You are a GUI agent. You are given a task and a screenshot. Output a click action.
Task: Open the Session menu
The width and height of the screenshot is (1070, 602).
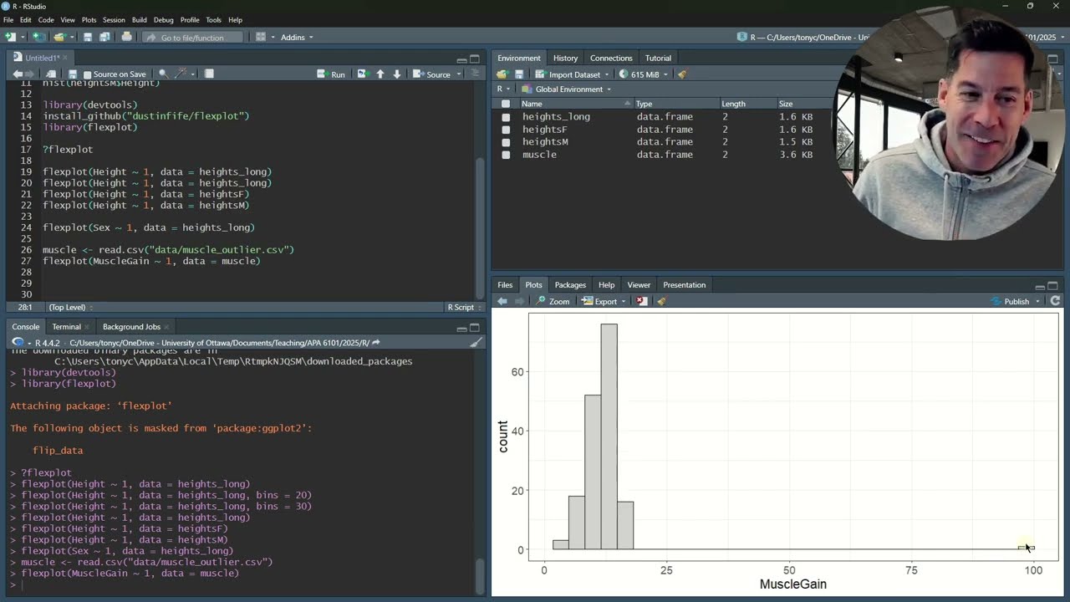pos(114,20)
